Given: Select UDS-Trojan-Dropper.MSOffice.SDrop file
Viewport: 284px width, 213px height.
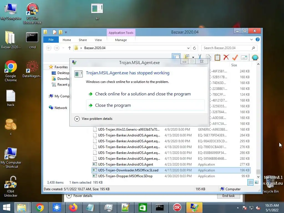Looking at the screenshot, I should (125, 176).
